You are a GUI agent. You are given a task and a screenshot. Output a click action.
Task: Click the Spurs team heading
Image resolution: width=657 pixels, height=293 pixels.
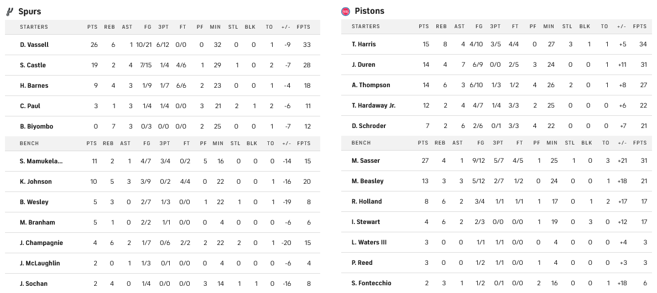[x=29, y=12]
